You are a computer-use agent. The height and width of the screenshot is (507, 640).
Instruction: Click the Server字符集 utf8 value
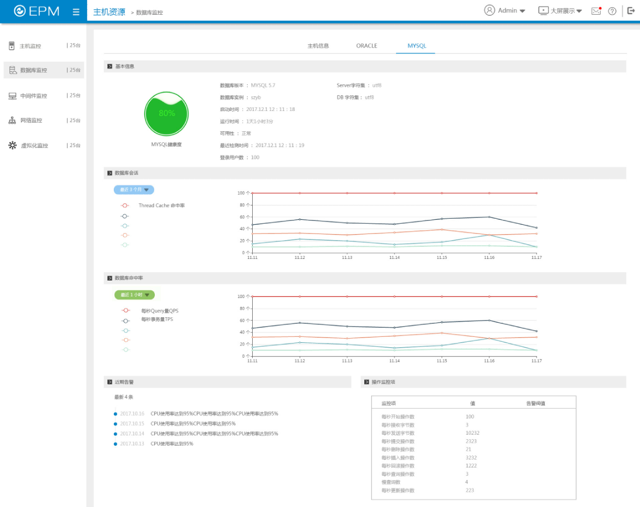tap(377, 85)
